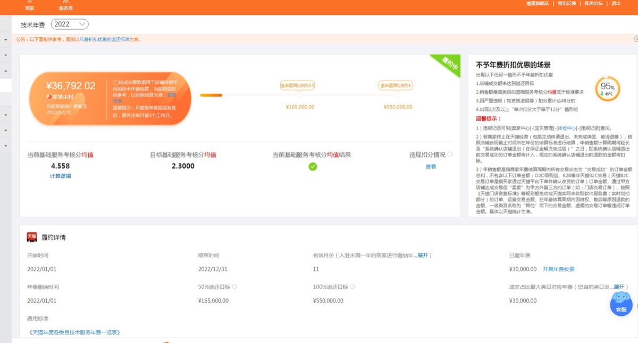Collapse sidebar section with the upward arrow
This screenshot has height=343, width=638.
coord(5,70)
